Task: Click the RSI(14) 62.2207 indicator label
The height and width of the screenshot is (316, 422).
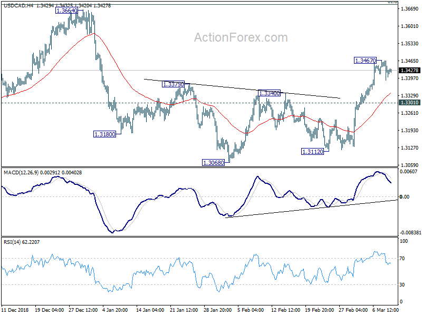Action: pyautogui.click(x=22, y=242)
